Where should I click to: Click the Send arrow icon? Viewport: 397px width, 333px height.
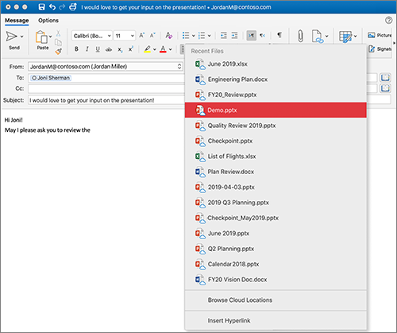pos(11,37)
